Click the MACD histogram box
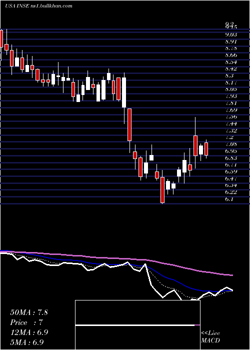Image resolution: width=250 pixels, height=350 pixels. click(137, 325)
